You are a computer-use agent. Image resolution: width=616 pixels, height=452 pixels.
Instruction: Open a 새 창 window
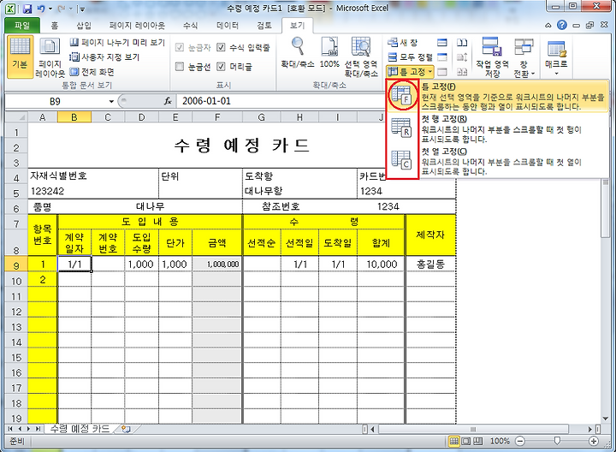pyautogui.click(x=402, y=43)
